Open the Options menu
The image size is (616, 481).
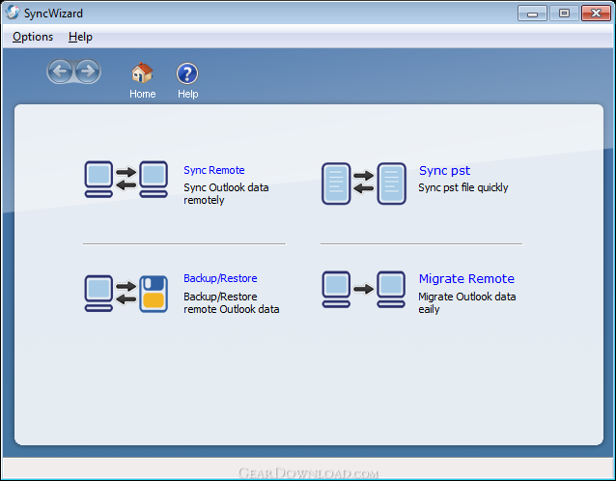pyautogui.click(x=33, y=37)
